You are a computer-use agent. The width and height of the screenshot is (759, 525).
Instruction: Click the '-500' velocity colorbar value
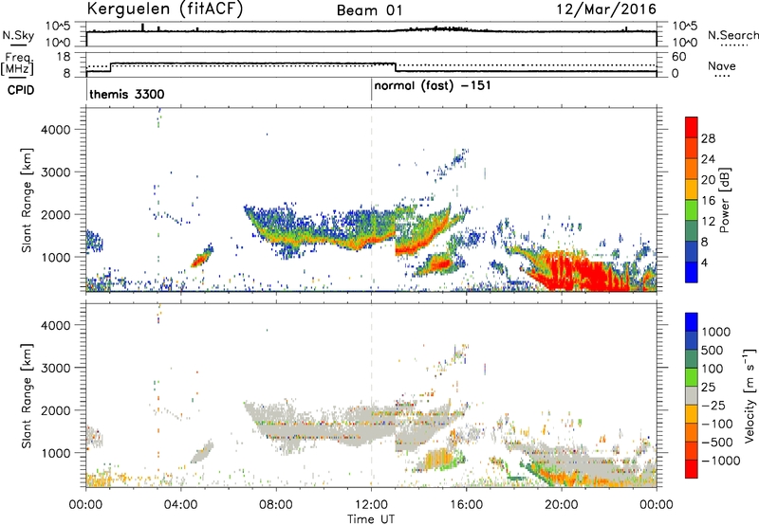717,442
